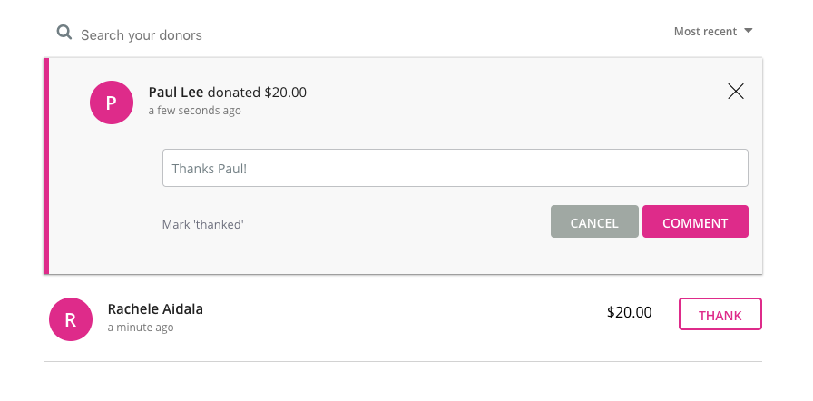Click the pink accent bar on Paul's card
This screenshot has width=813, height=401.
pos(46,166)
